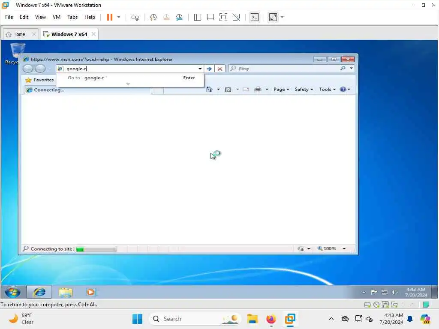Open the 100% zoom level control
439x329 pixels.
(331, 249)
